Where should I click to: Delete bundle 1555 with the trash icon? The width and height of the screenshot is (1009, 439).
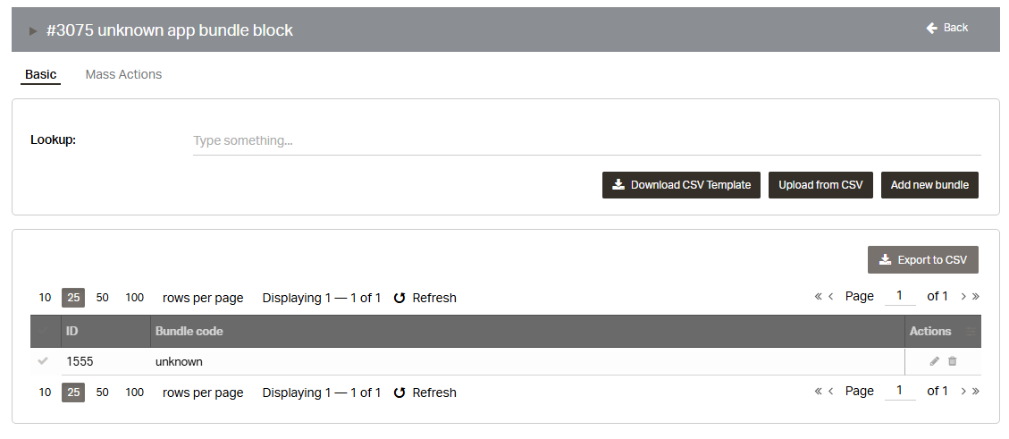(x=952, y=361)
